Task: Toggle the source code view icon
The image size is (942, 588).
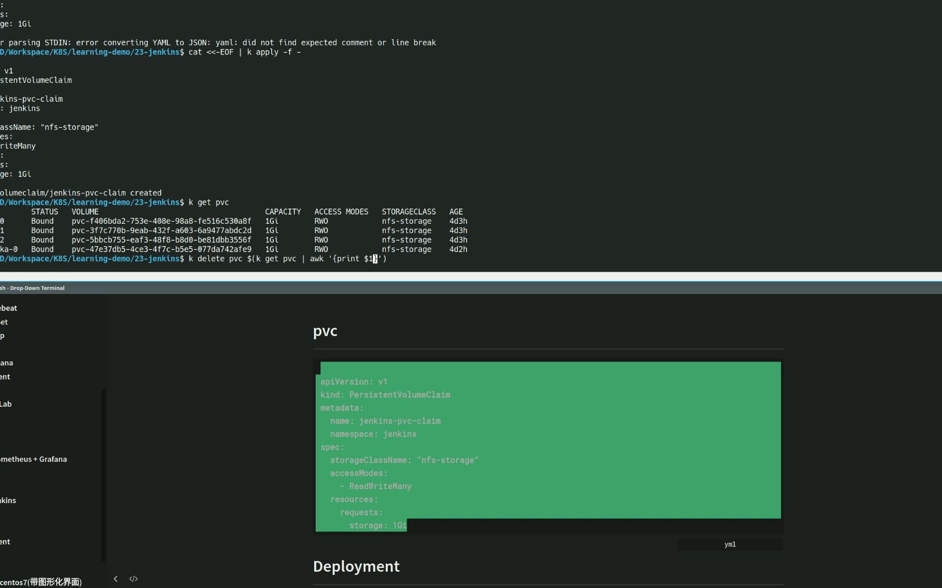Action: tap(134, 579)
